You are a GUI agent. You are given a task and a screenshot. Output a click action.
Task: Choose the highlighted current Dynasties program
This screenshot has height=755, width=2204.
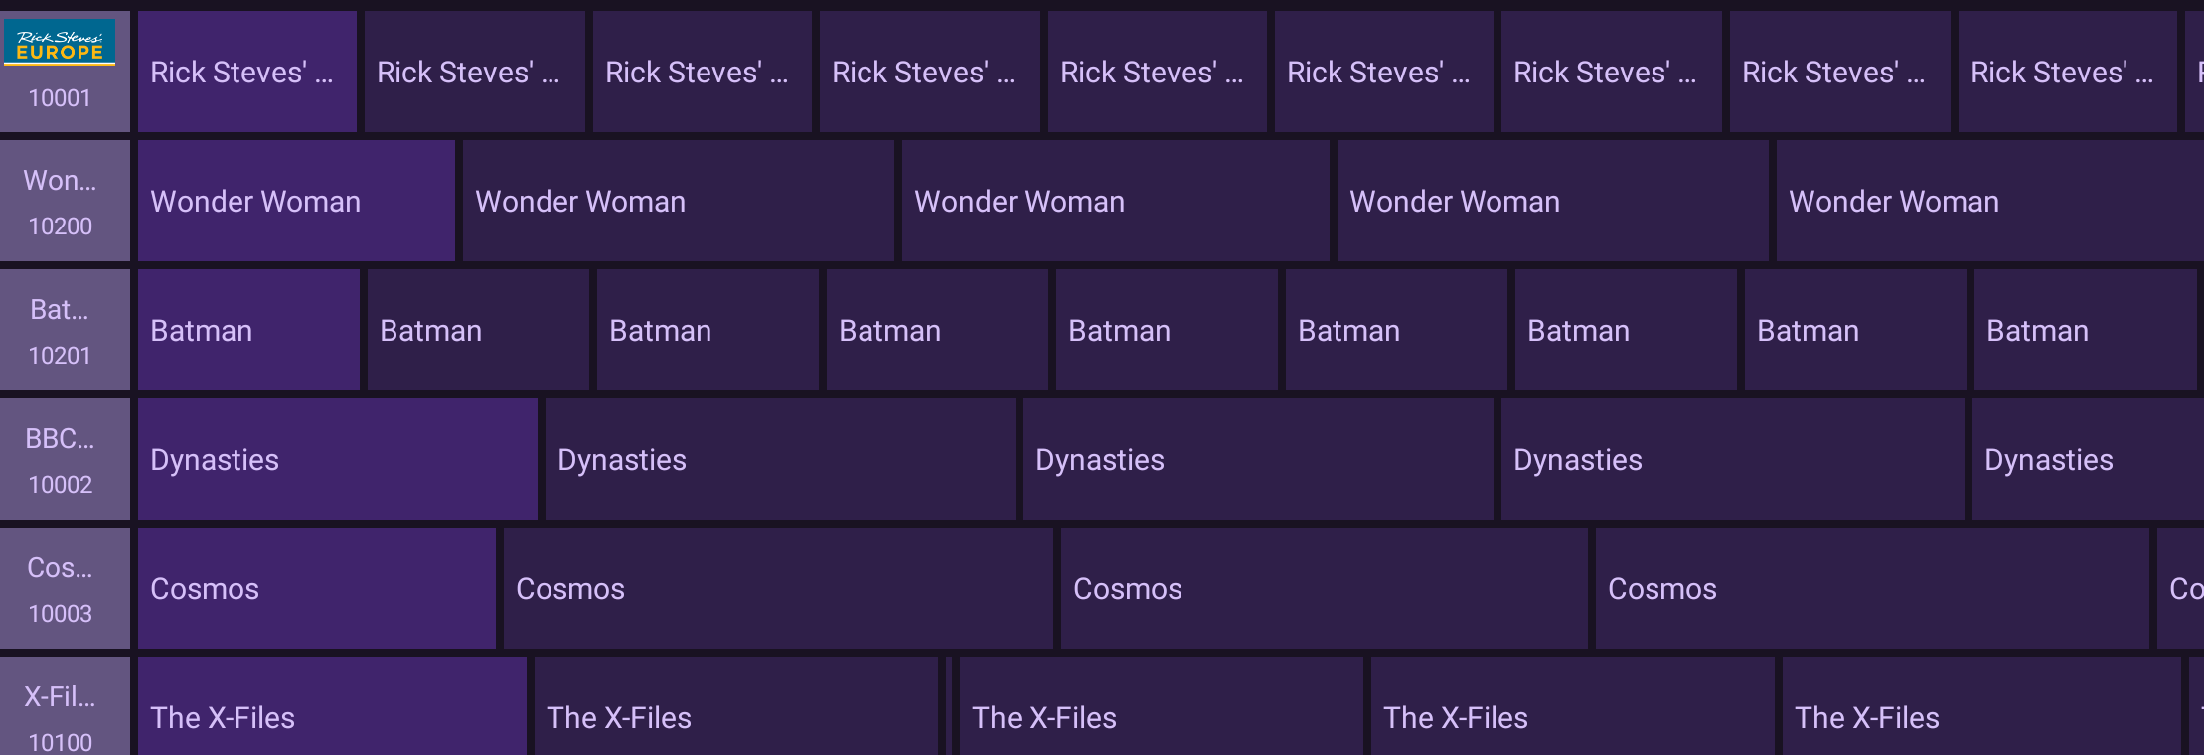tap(337, 460)
